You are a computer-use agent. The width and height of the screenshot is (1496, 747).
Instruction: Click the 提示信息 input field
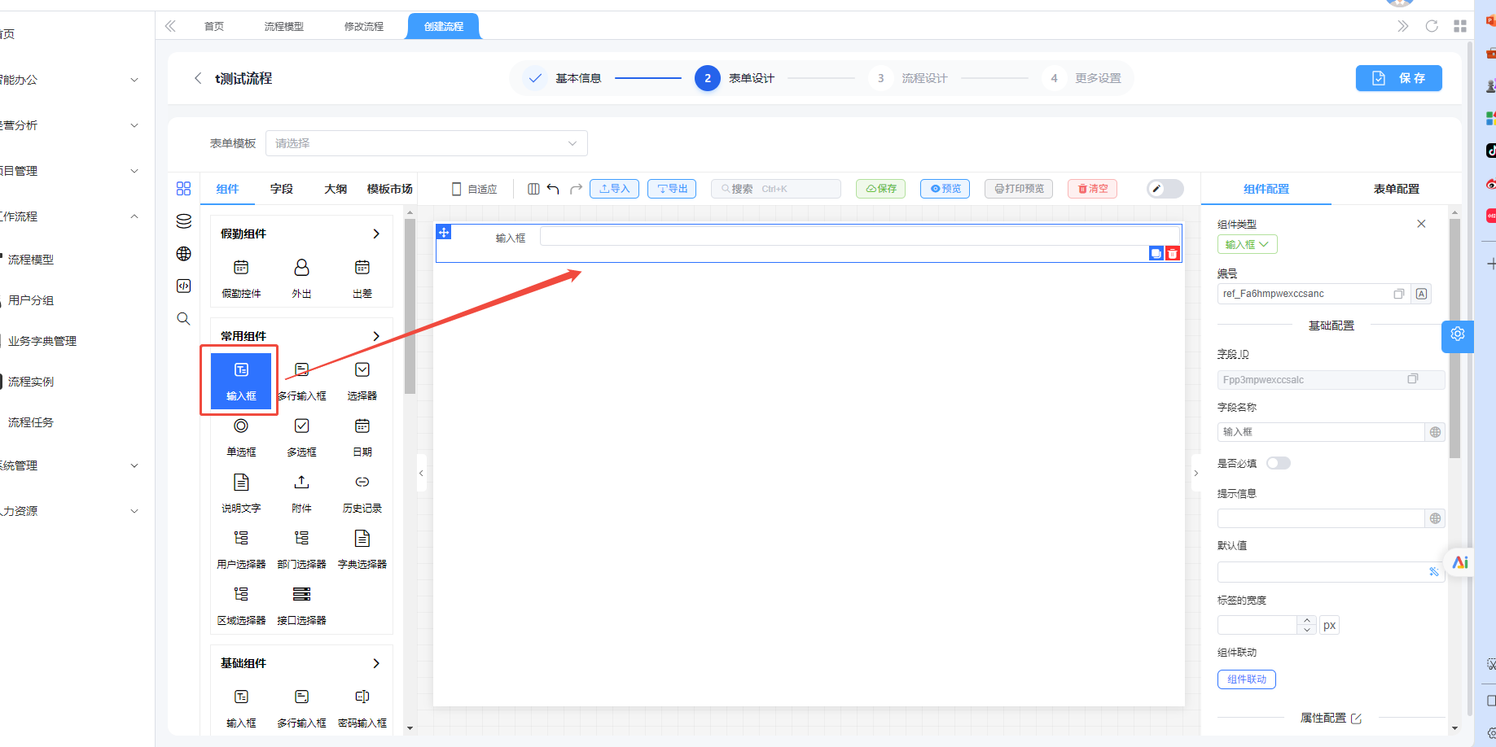[1321, 518]
